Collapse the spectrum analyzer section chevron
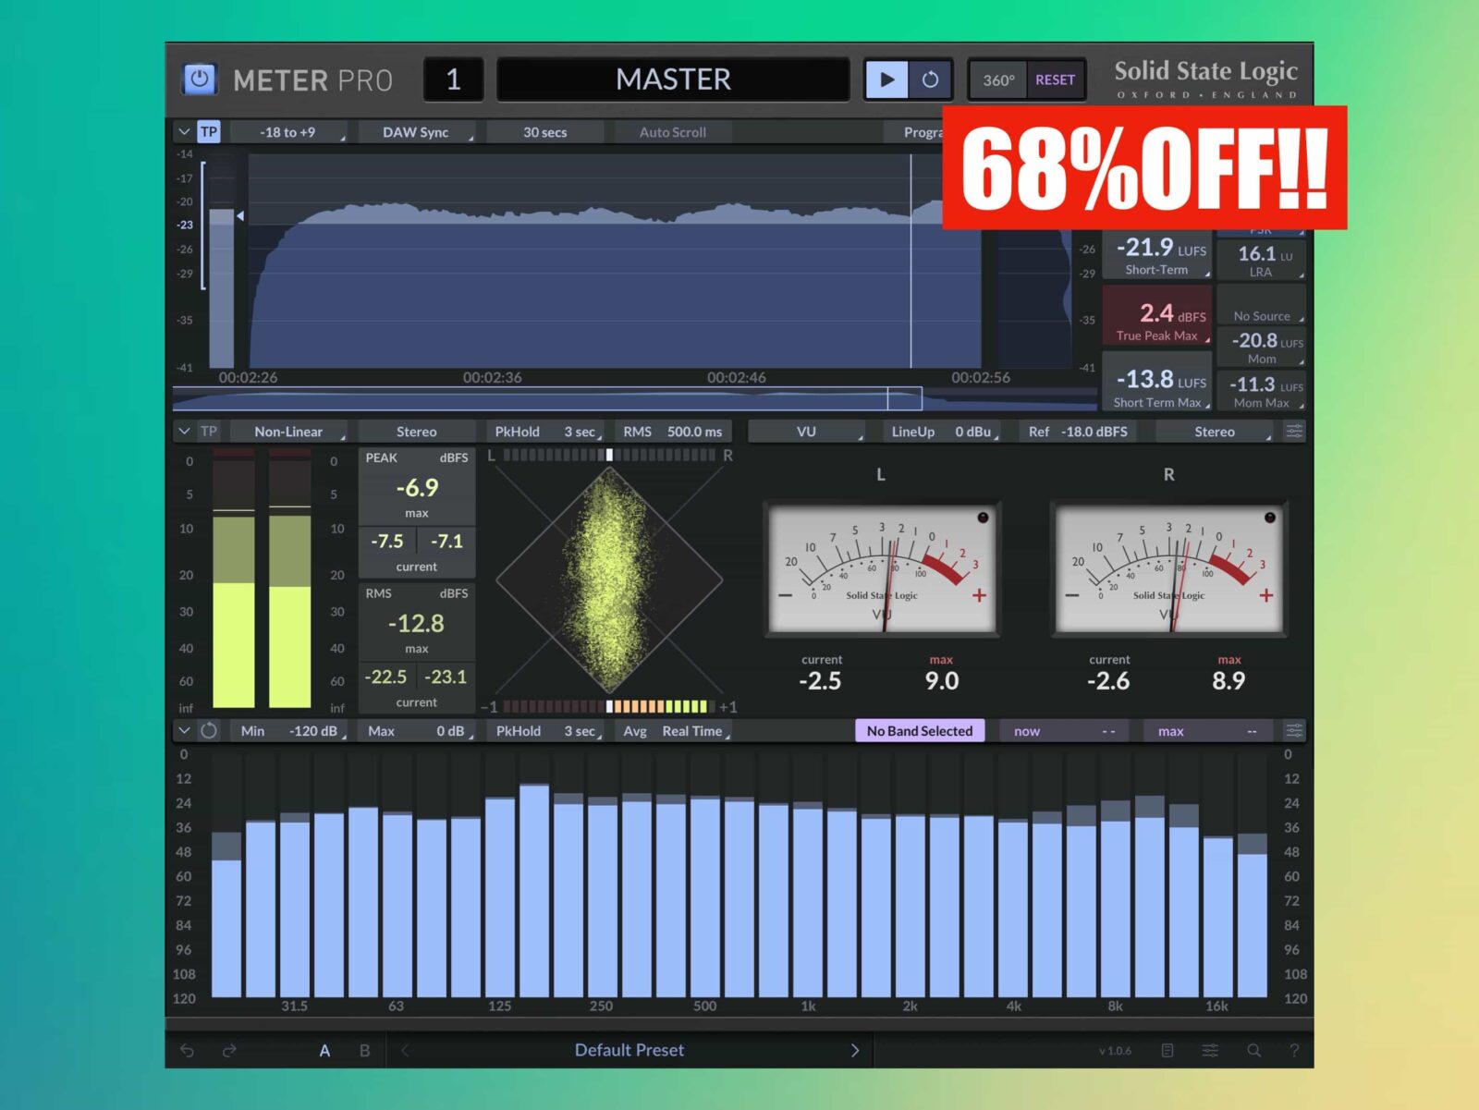This screenshot has width=1479, height=1110. pos(184,731)
